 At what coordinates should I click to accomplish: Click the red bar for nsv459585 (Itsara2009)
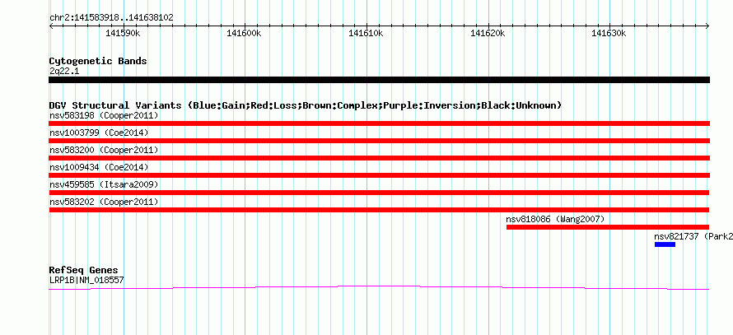[379, 193]
